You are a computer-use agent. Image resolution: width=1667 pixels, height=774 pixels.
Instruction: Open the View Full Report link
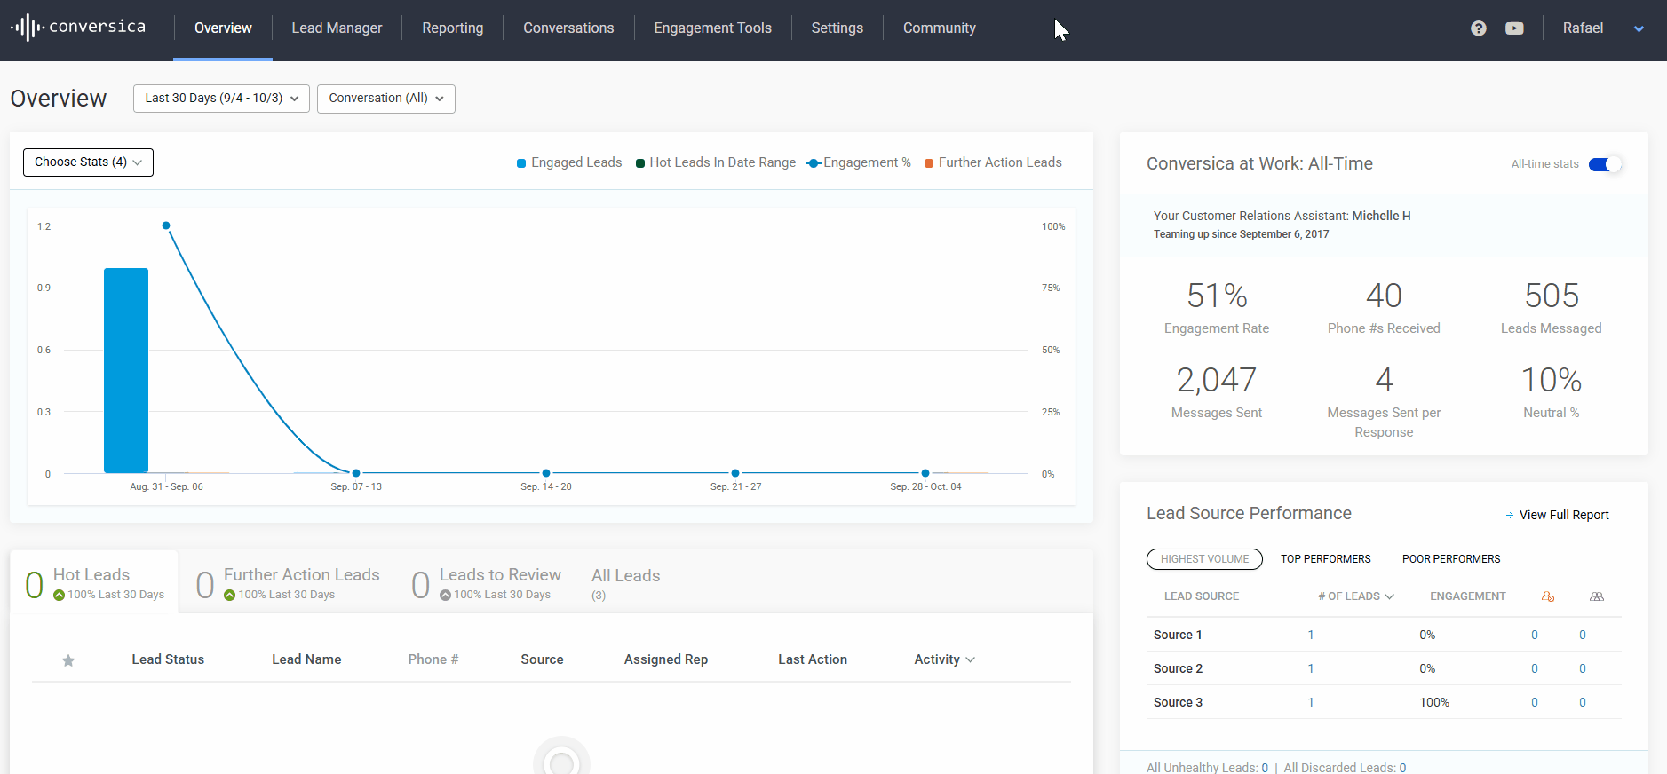pos(1563,515)
